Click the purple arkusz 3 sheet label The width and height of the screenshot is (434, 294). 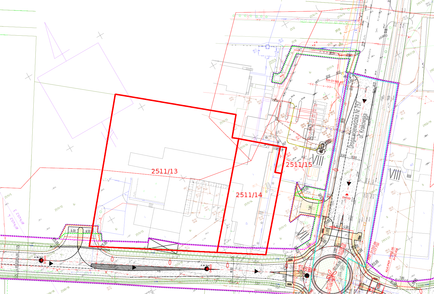click(19, 217)
